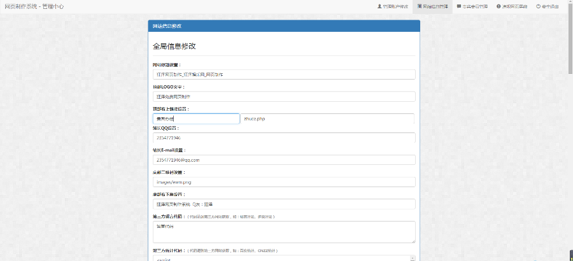Click the 第三方留言代码 textarea

pos(283,231)
